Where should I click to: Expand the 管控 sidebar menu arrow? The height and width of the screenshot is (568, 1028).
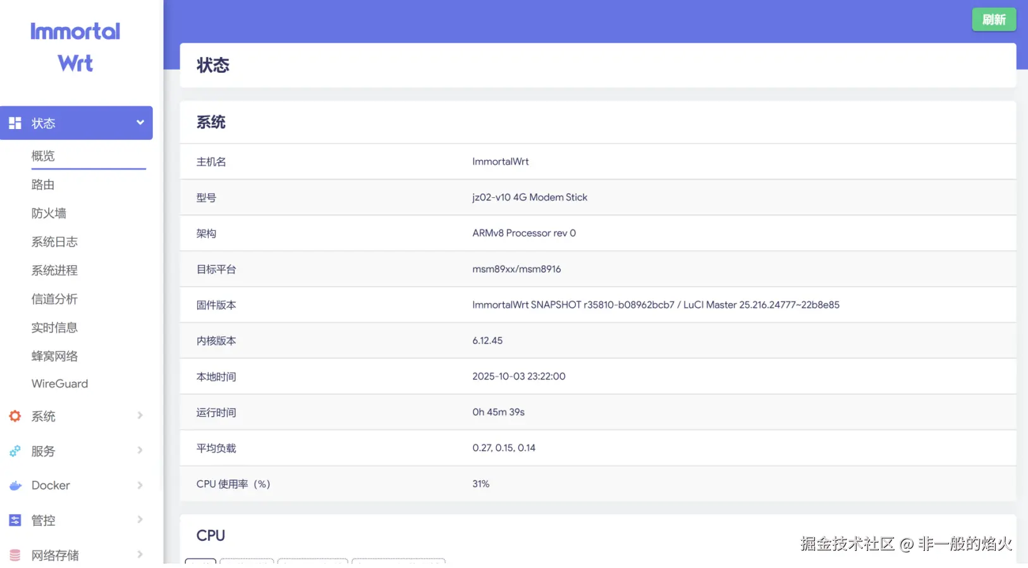pos(140,519)
